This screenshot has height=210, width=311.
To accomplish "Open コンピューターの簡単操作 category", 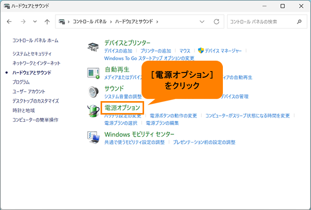I will pos(35,120).
